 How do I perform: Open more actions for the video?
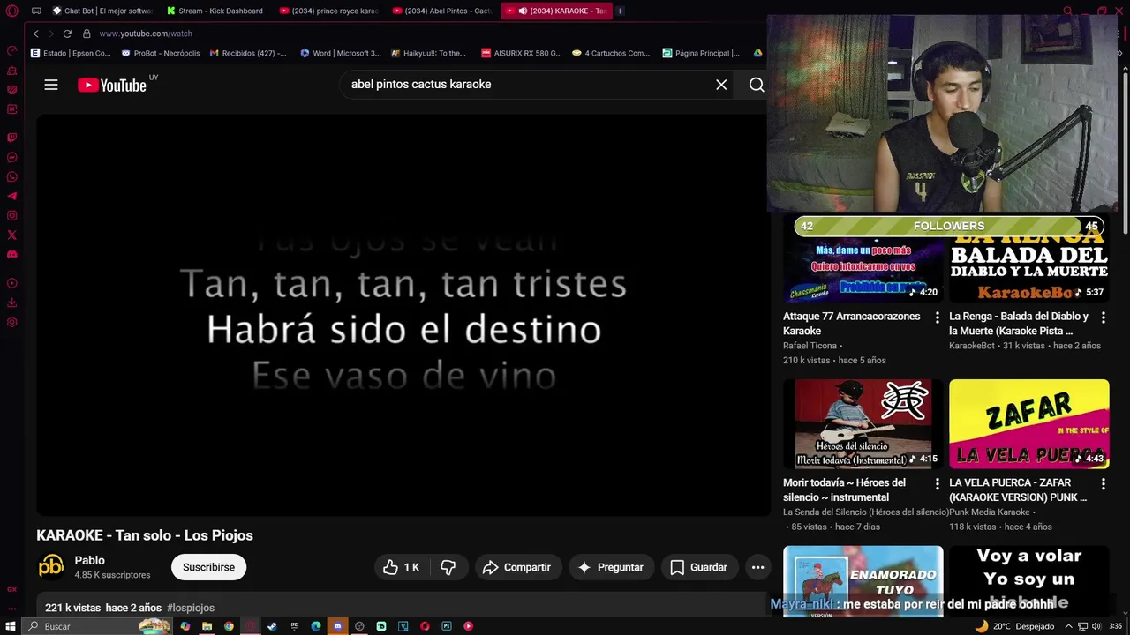tap(757, 567)
